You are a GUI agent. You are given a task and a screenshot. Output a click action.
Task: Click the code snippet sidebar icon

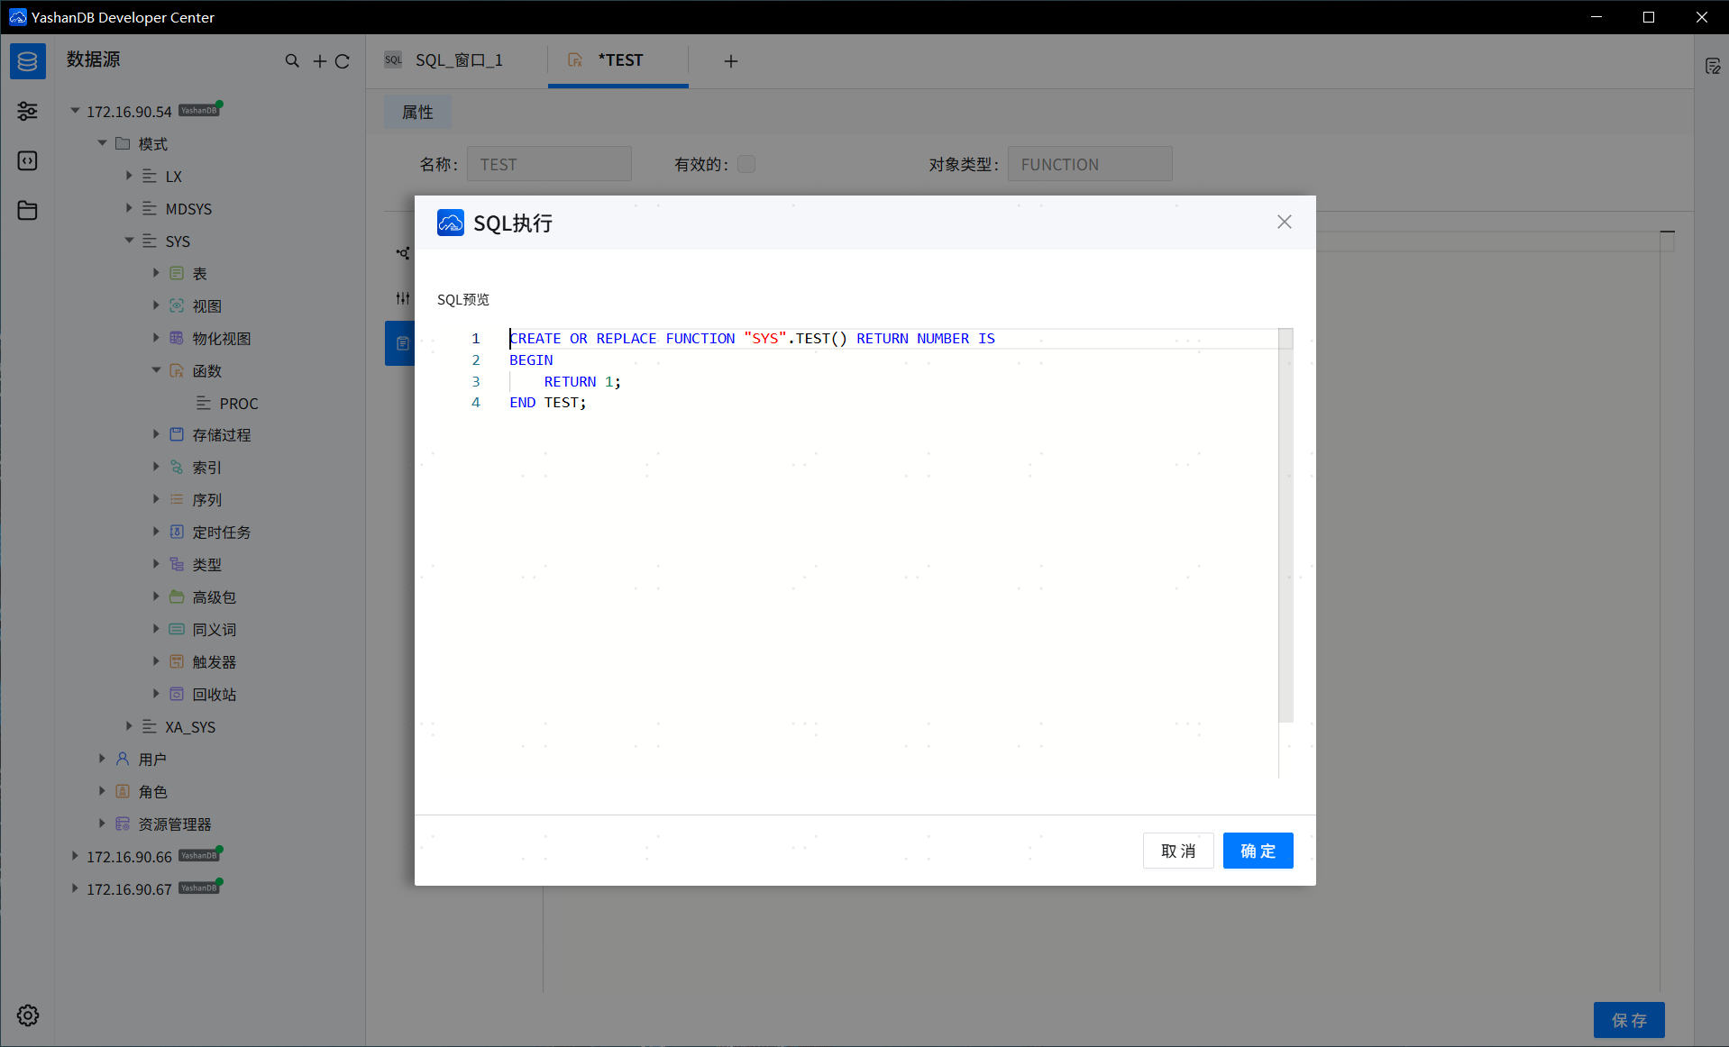pyautogui.click(x=27, y=161)
